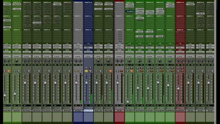Toggle mute on All Gtr track
Screen dimensions: 220x124
point(121,71)
